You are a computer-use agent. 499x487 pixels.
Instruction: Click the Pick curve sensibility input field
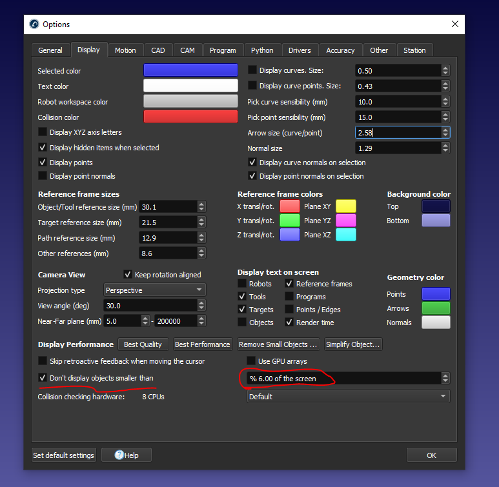(x=397, y=102)
